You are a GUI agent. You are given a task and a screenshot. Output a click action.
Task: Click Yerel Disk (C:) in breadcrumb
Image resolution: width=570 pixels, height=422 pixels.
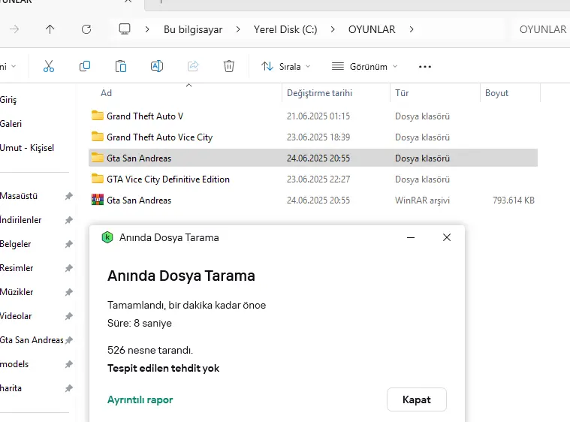(285, 29)
